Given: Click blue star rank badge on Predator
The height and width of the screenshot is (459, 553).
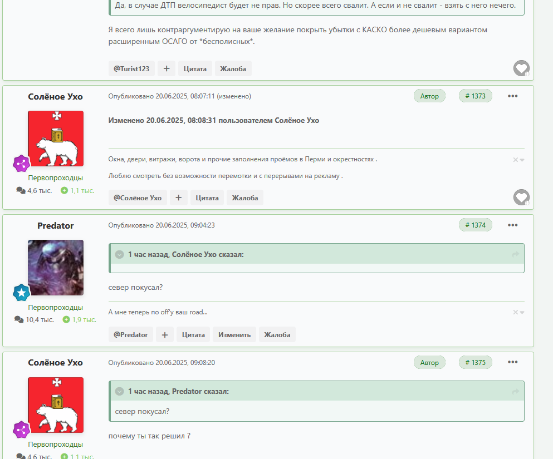Looking at the screenshot, I should point(22,293).
